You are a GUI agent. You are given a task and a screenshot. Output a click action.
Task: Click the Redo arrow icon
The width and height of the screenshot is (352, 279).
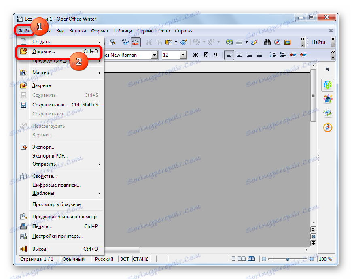coord(211,42)
